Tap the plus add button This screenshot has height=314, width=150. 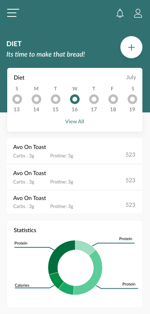(x=131, y=47)
